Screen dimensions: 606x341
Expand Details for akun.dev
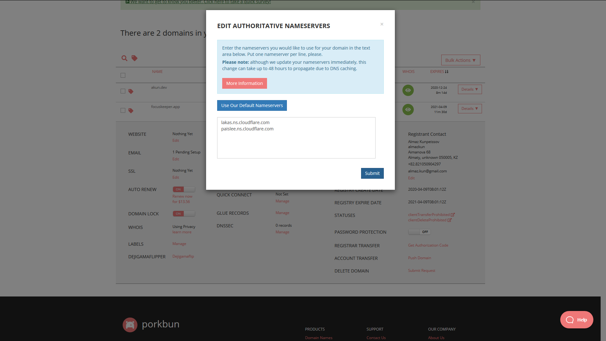(470, 89)
